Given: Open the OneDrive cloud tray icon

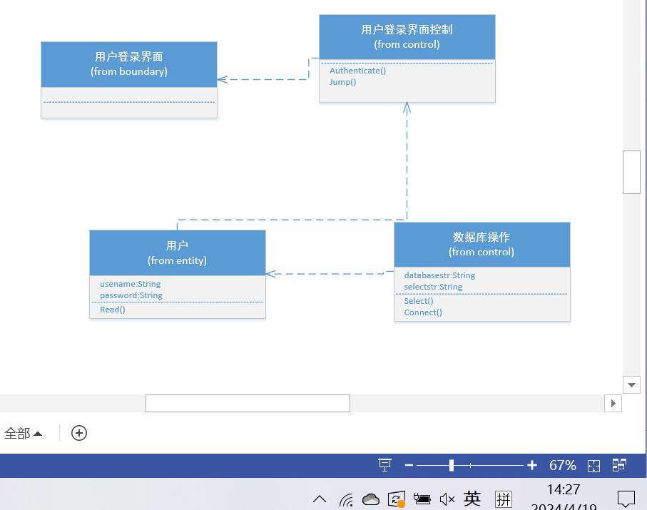Looking at the screenshot, I should point(371,499).
